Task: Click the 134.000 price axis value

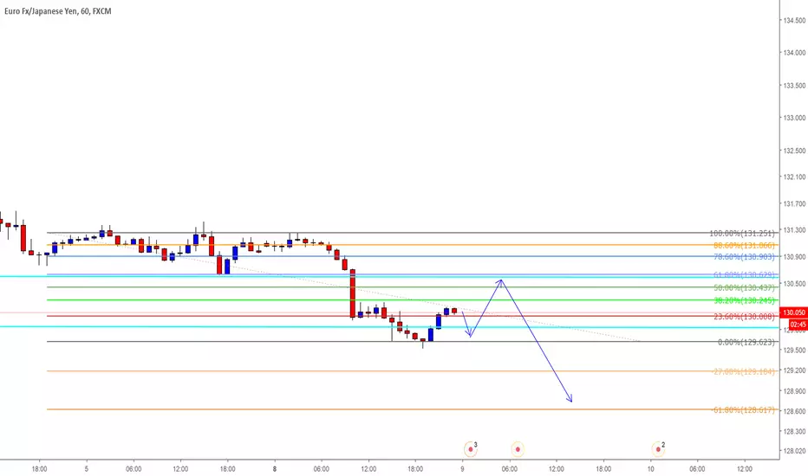Action: 794,53
